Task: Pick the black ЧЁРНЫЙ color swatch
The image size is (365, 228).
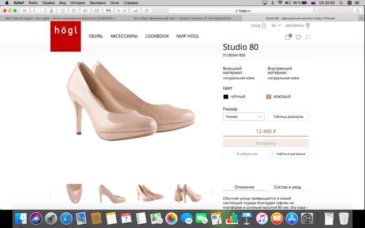Action: coord(226,97)
